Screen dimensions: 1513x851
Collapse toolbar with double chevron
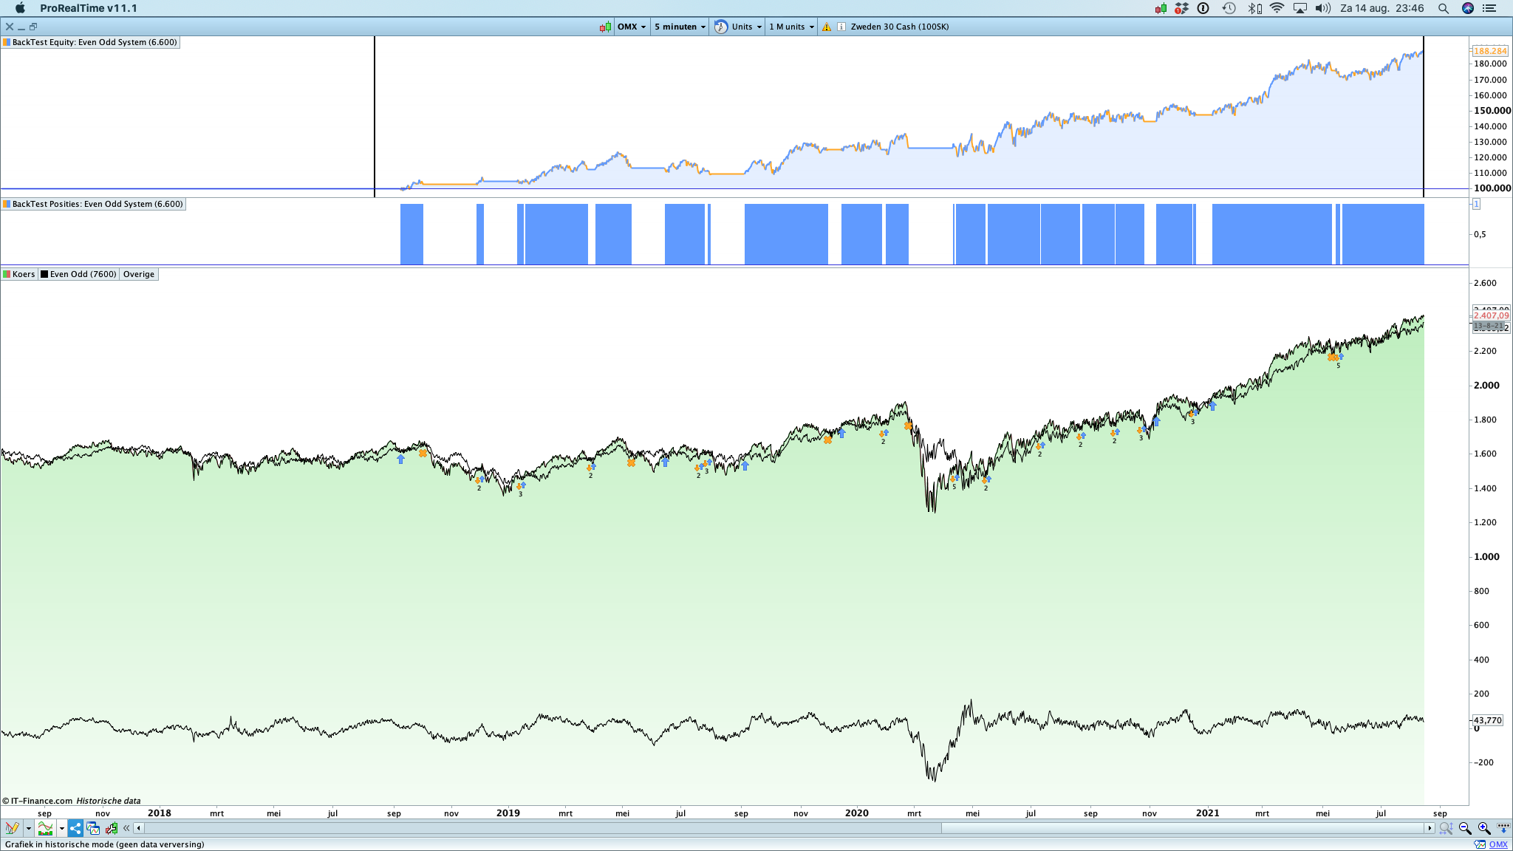coord(127,828)
